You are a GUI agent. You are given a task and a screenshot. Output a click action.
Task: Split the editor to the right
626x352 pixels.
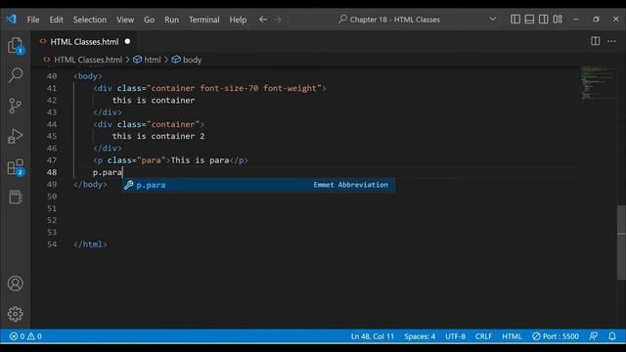coord(596,41)
